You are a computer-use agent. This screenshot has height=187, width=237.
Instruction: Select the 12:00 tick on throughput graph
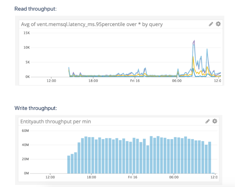click(x=50, y=177)
